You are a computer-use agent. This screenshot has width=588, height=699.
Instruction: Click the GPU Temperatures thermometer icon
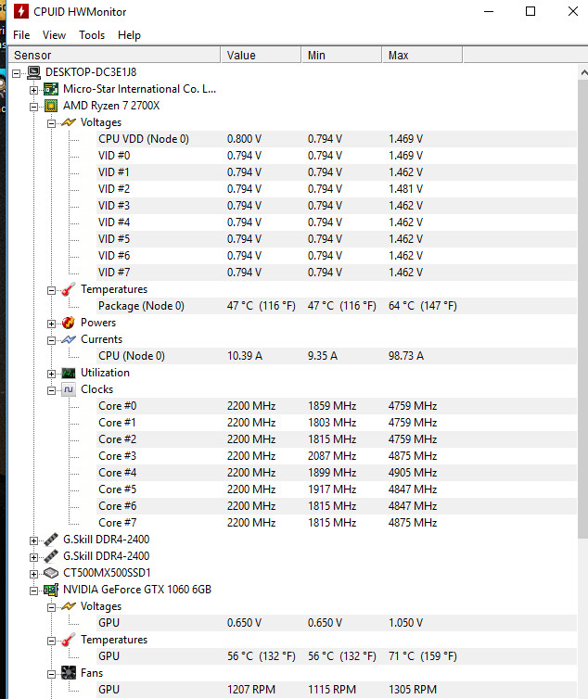[69, 641]
